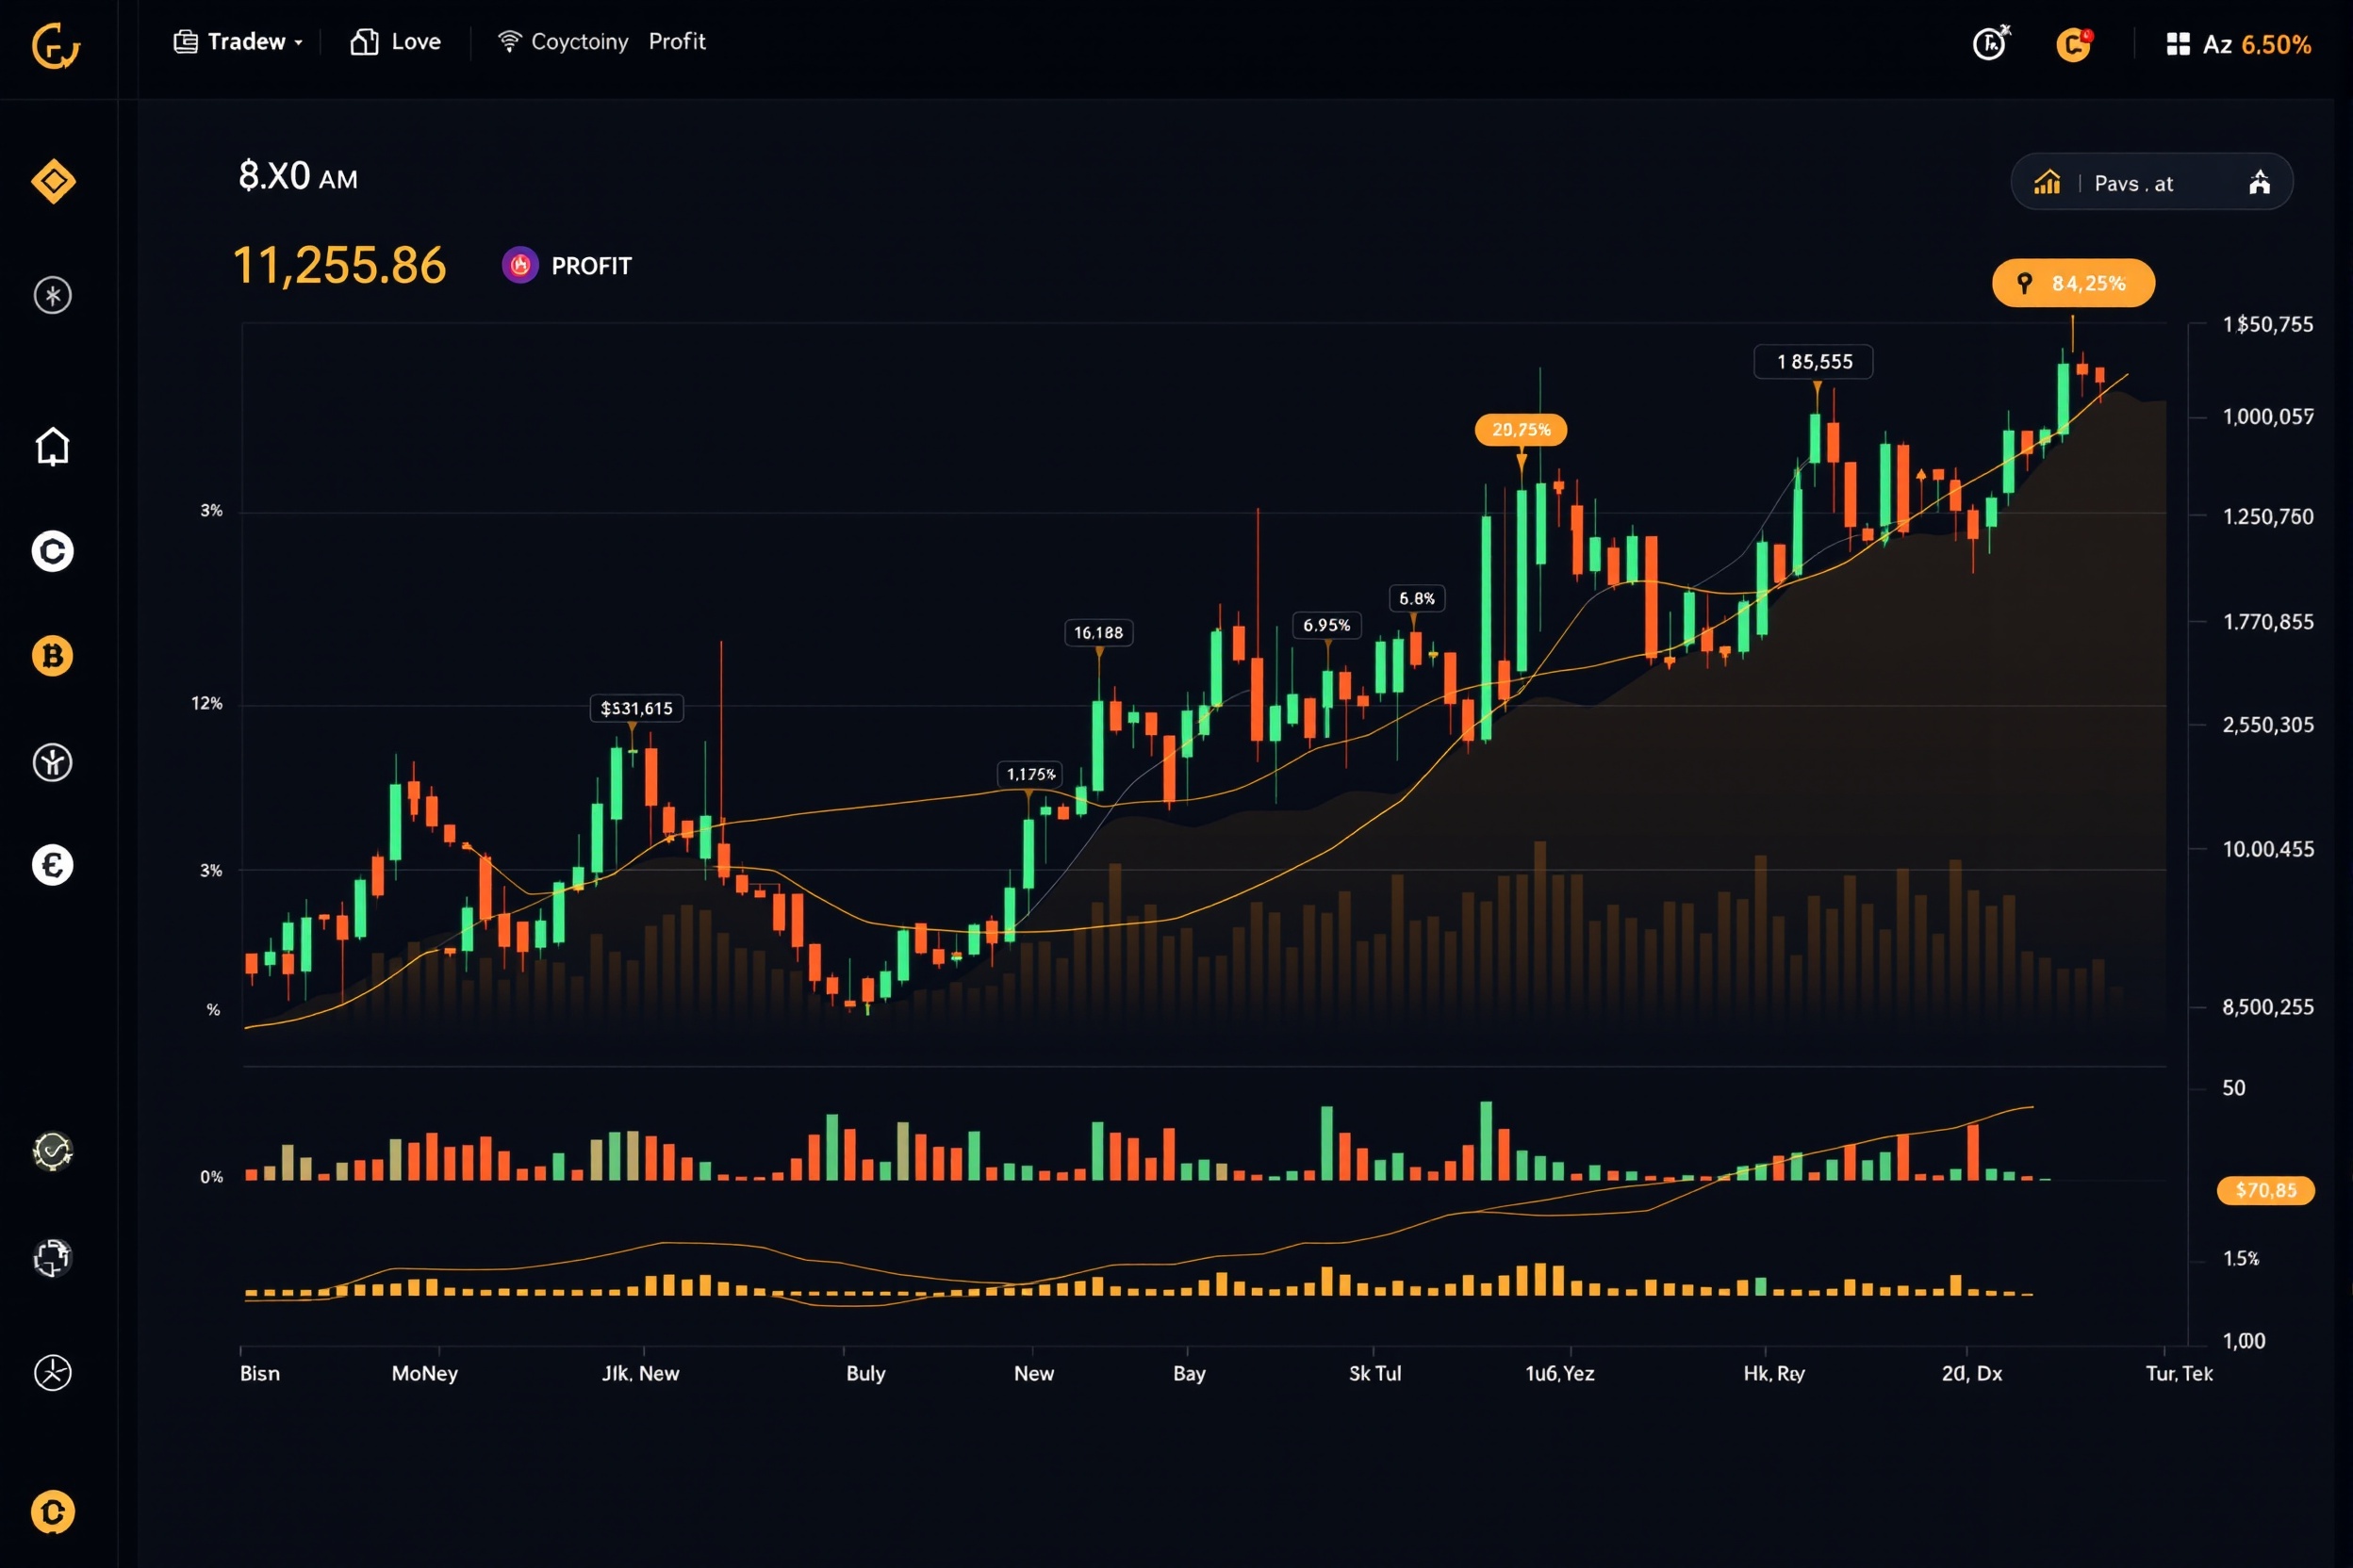
Task: Toggle the 84,25% price marker on the chart
Action: pyautogui.click(x=2073, y=283)
